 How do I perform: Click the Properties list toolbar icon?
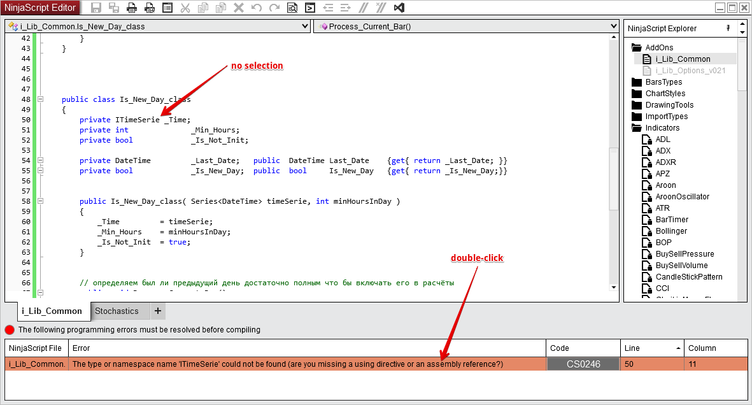pos(167,8)
